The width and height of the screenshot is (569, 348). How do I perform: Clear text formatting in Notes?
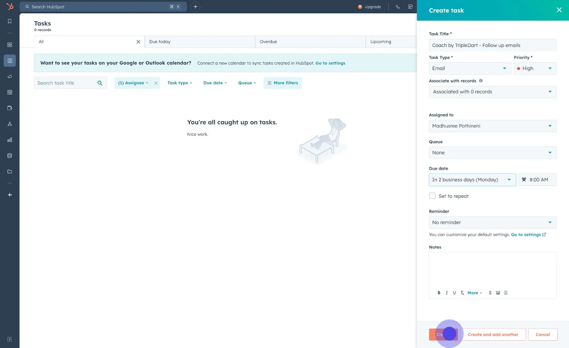click(462, 293)
